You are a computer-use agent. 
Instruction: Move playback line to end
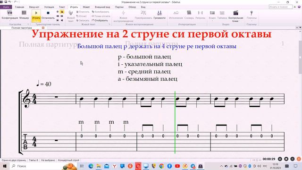[x=62, y=20]
